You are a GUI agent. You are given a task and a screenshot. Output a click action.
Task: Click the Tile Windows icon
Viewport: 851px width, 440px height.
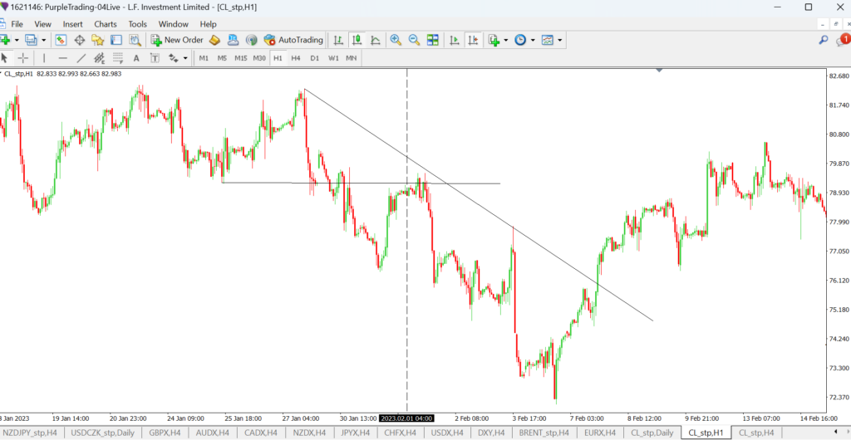432,40
